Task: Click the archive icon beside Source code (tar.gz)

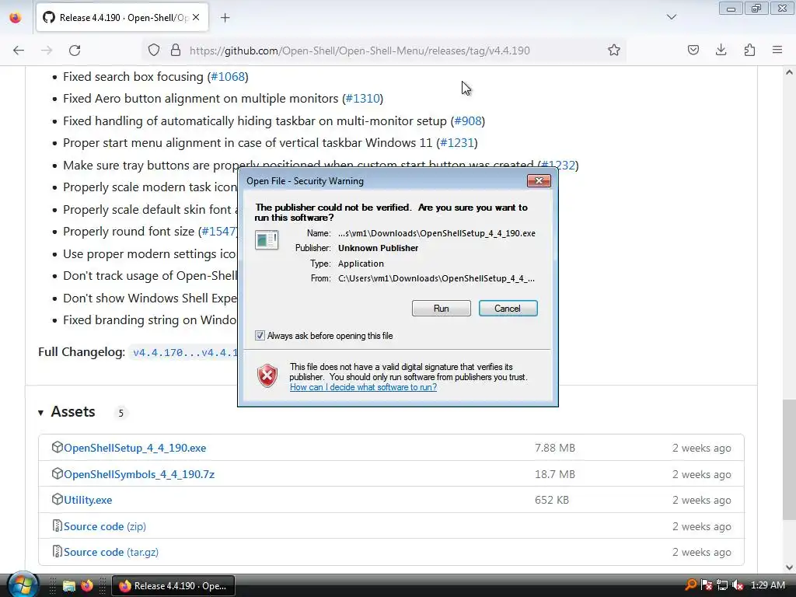Action: pos(58,551)
